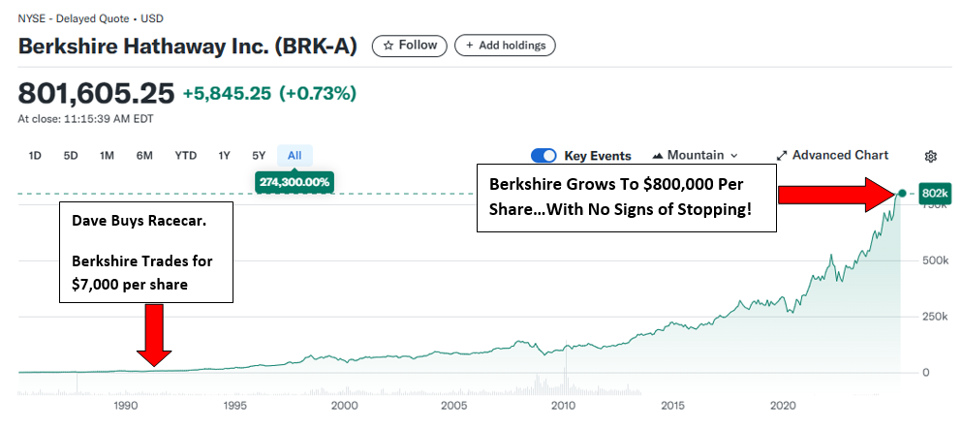The width and height of the screenshot is (963, 428).
Task: Click the 1995 x-axis label
Action: (x=234, y=406)
